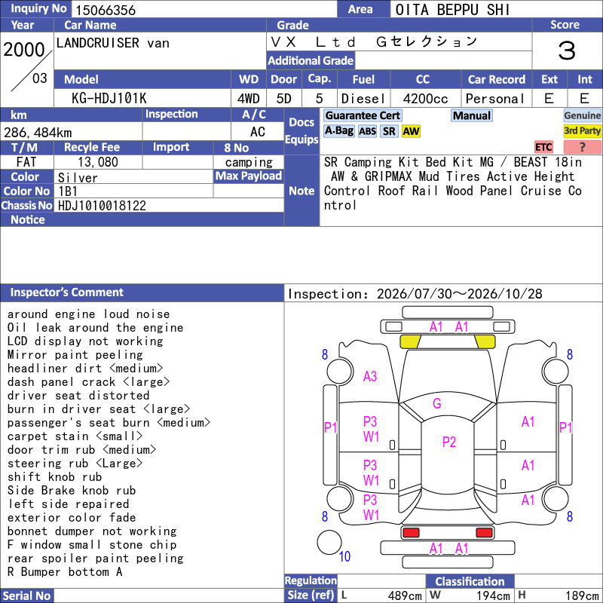Click the spare tire circle labeled 10
The width and height of the screenshot is (603, 603).
pos(329,542)
